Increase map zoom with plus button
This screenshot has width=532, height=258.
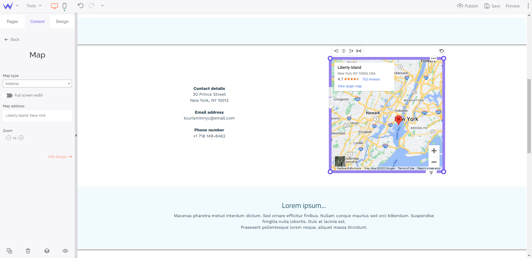tap(21, 138)
